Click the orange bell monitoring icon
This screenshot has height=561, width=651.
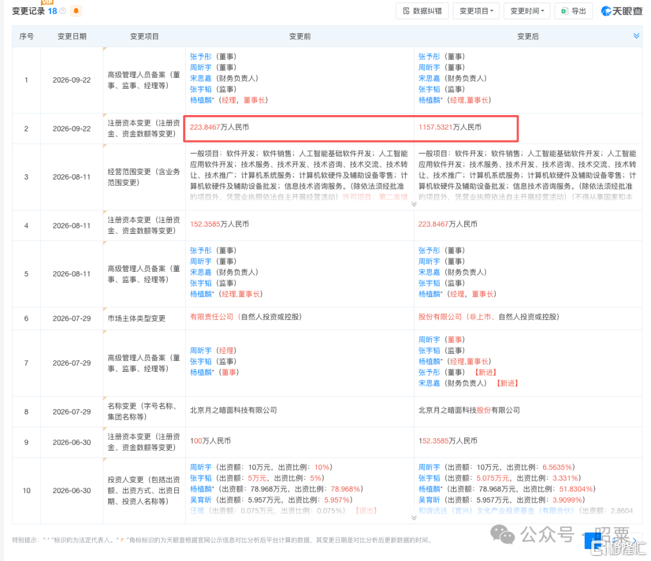pos(76,11)
